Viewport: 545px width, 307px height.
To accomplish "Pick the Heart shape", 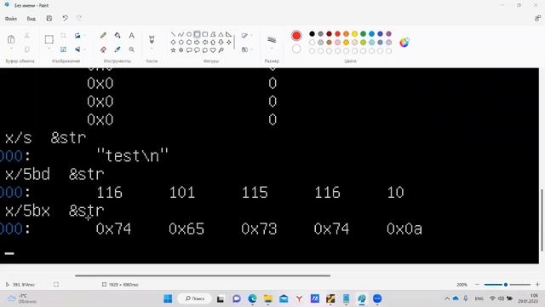I will pyautogui.click(x=213, y=50).
